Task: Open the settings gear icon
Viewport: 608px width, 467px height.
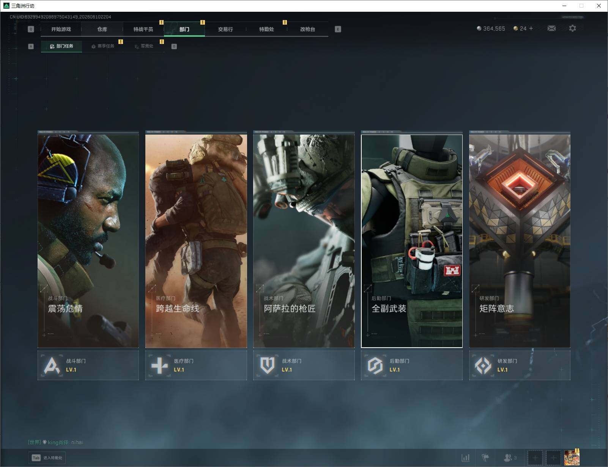Action: pyautogui.click(x=572, y=28)
